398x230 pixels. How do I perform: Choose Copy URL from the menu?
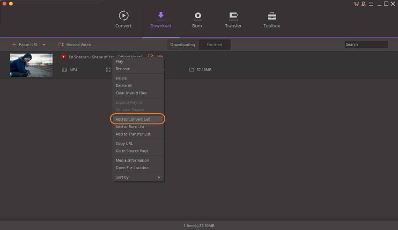pyautogui.click(x=138, y=144)
